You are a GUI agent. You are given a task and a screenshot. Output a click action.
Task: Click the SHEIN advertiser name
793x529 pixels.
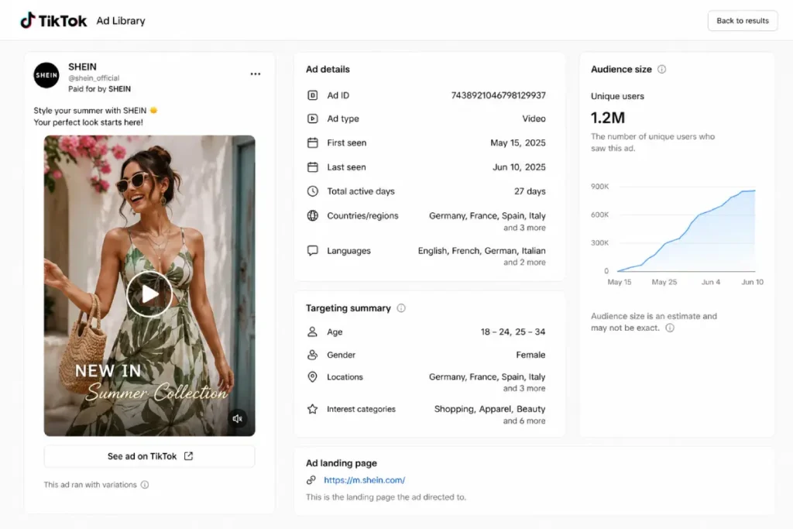(82, 67)
